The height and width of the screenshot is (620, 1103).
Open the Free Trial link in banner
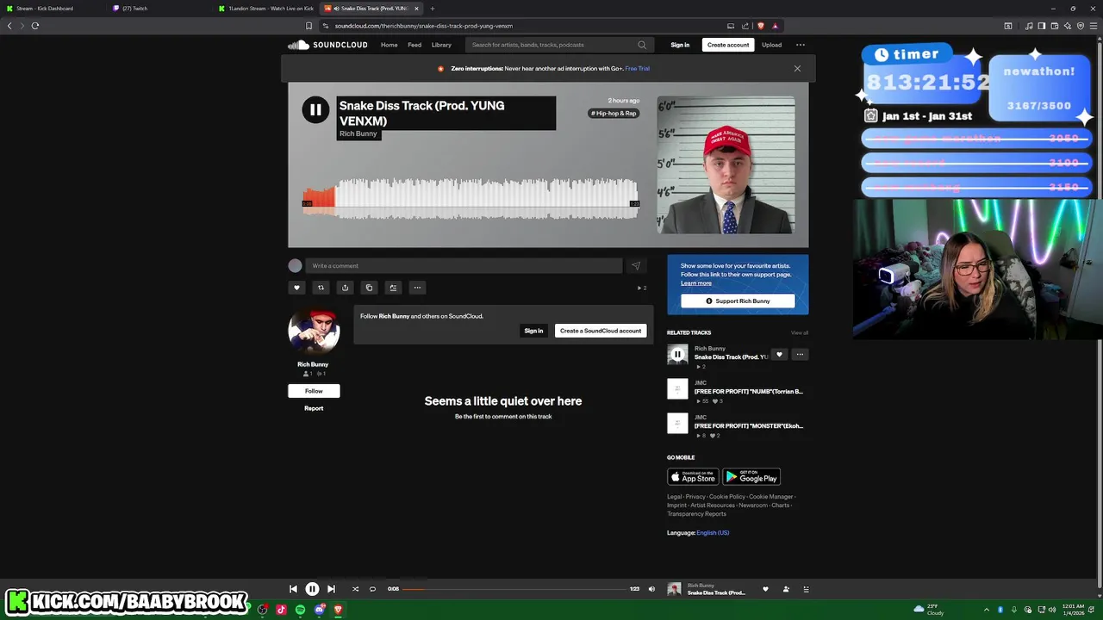638,68
